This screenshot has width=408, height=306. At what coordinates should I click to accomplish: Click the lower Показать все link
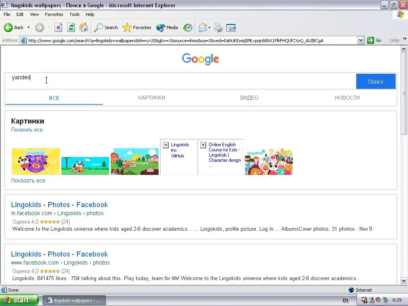28,180
